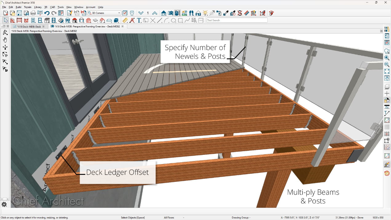Select the Pan hand on right toolbar
Screen dimensions: 391x220
point(387,78)
